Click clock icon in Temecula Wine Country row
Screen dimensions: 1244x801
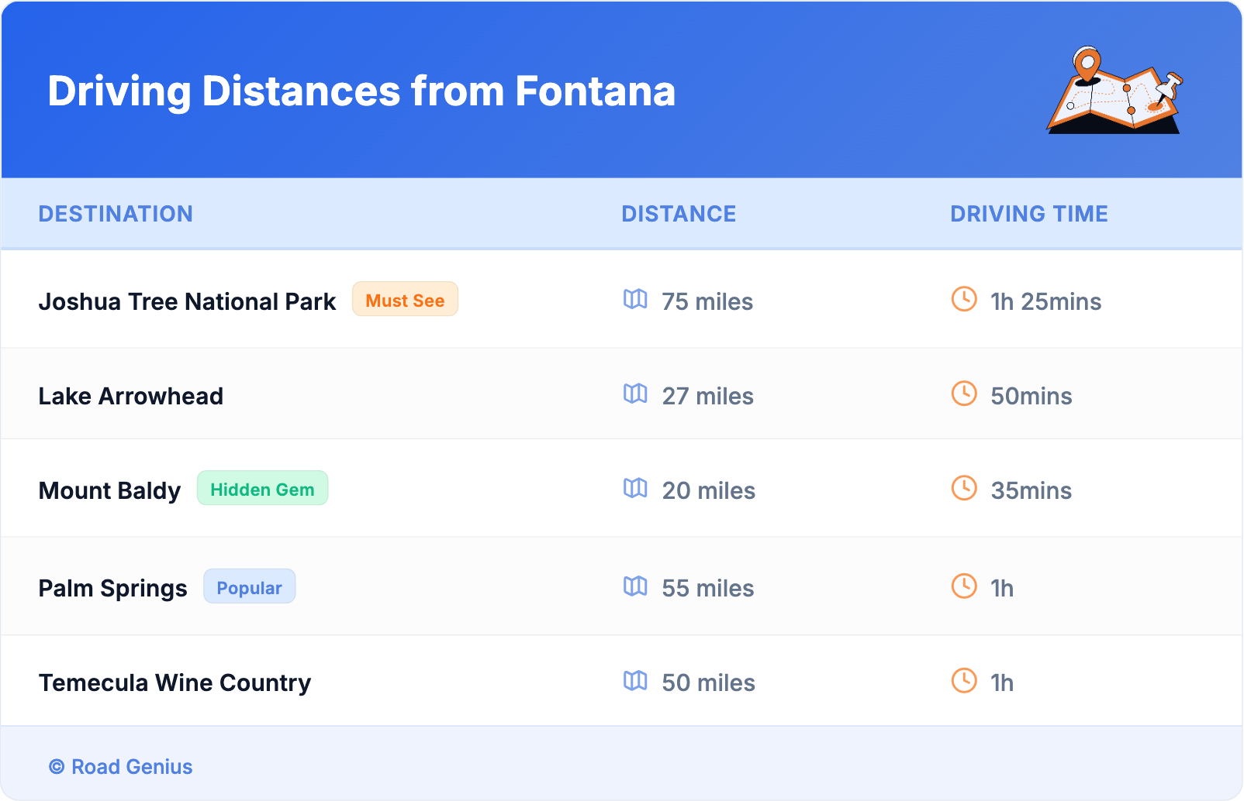[964, 680]
